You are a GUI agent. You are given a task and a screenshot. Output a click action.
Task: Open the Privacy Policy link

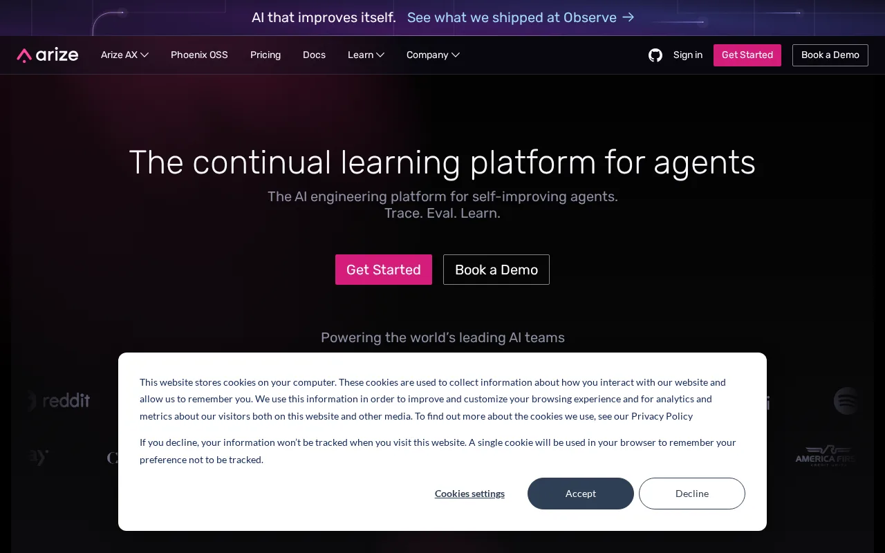pos(662,416)
